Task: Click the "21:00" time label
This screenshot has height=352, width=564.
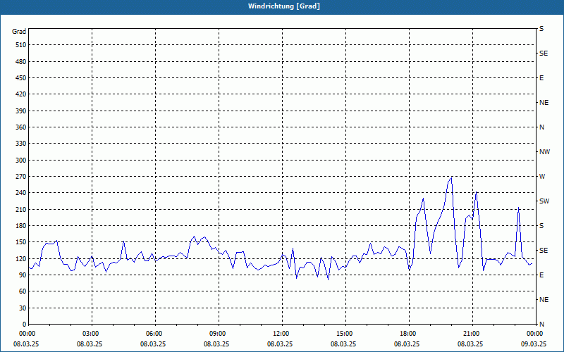Action: click(472, 334)
